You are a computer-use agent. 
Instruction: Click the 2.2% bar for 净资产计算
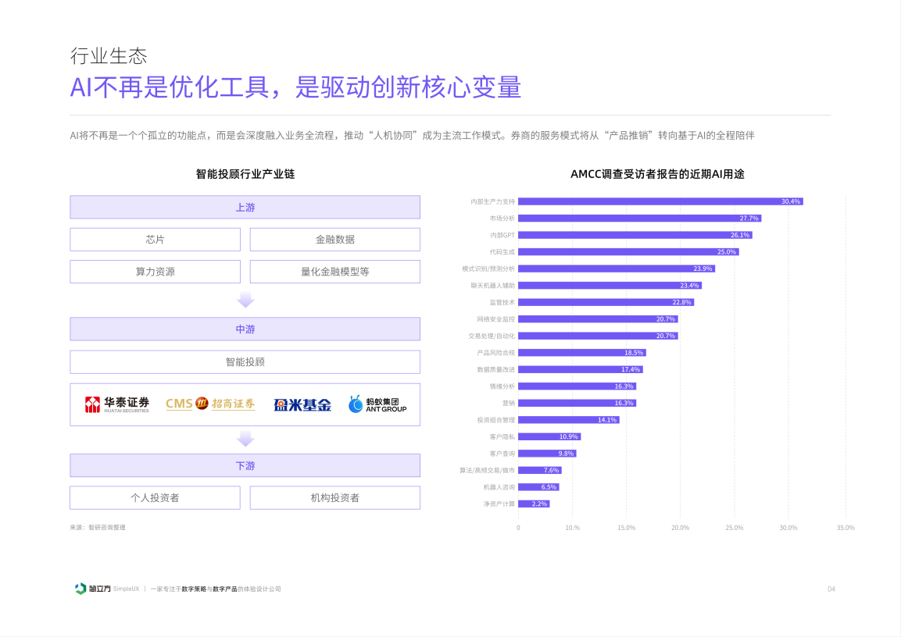click(534, 504)
